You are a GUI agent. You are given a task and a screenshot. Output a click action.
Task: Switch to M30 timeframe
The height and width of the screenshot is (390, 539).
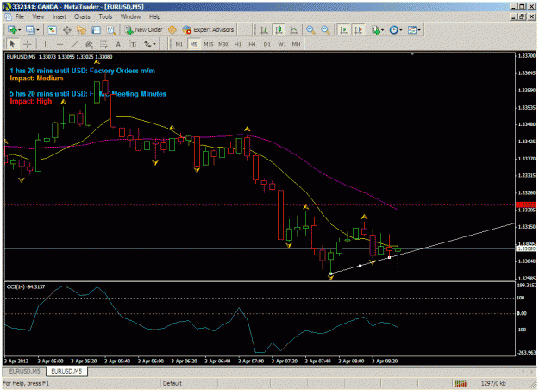click(x=223, y=44)
